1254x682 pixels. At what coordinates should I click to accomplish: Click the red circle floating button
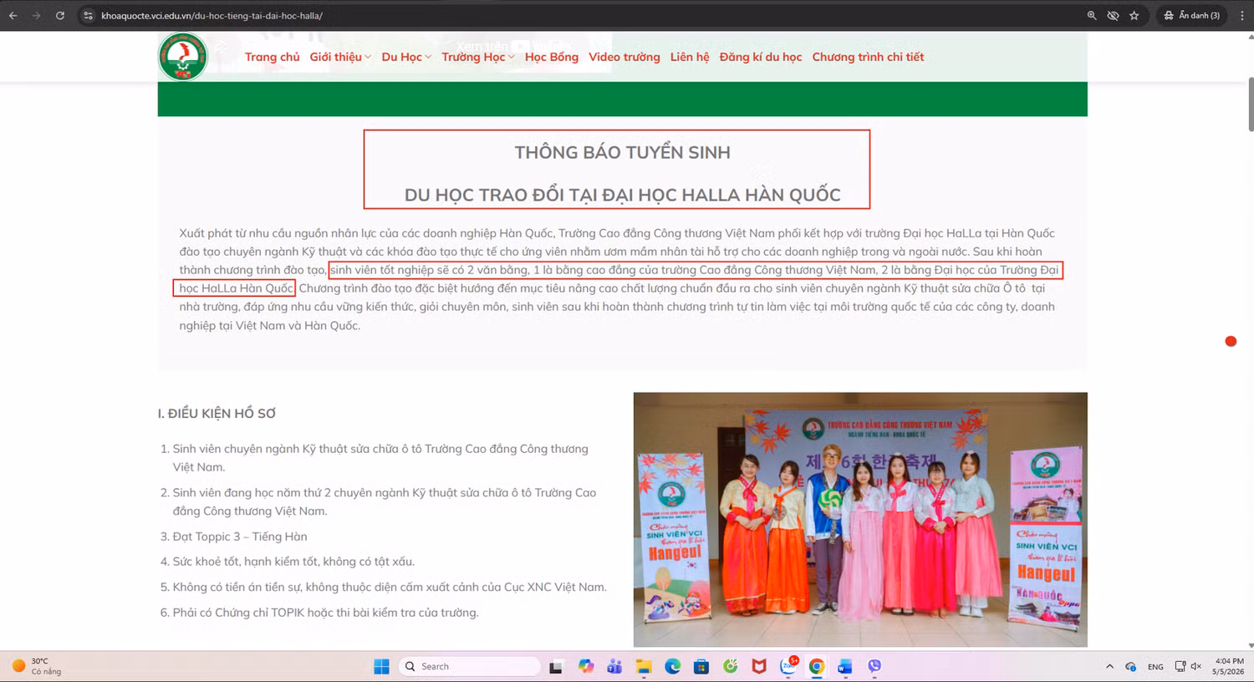pos(1231,341)
